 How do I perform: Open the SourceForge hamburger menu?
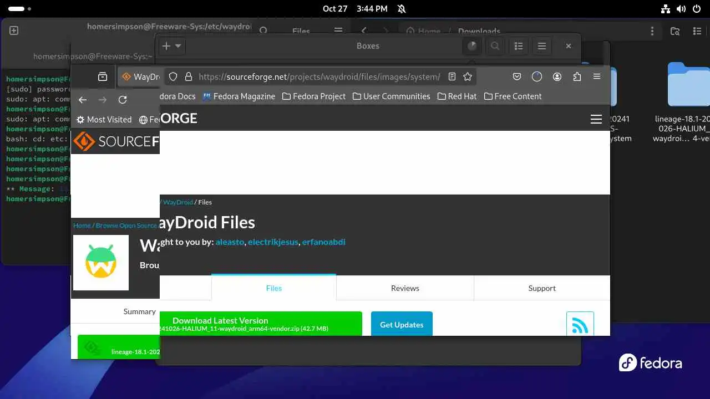click(x=596, y=119)
